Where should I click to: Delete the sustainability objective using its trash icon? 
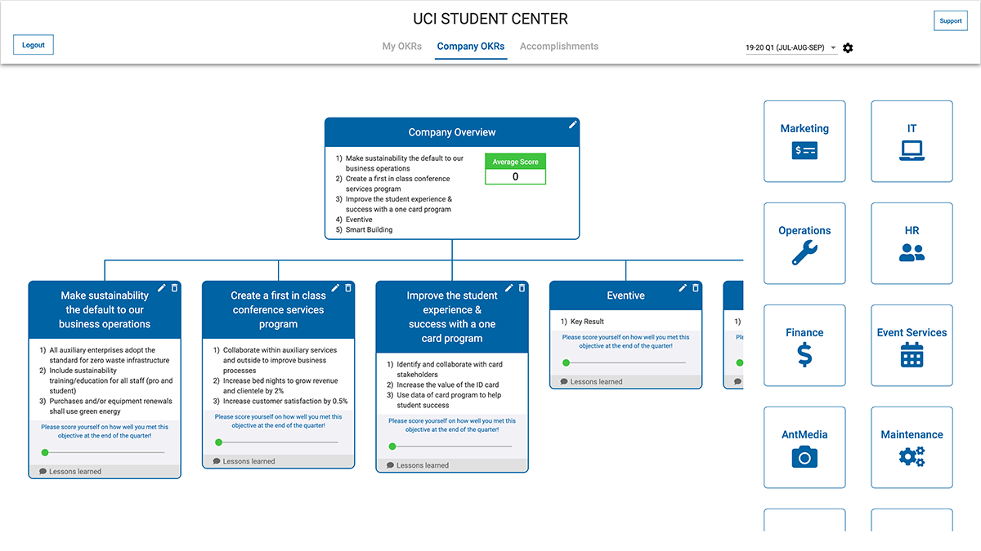(174, 288)
